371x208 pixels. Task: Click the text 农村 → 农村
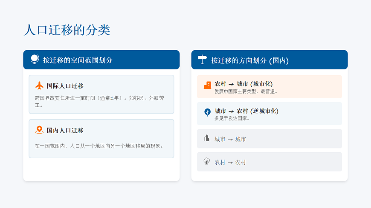[230, 162]
